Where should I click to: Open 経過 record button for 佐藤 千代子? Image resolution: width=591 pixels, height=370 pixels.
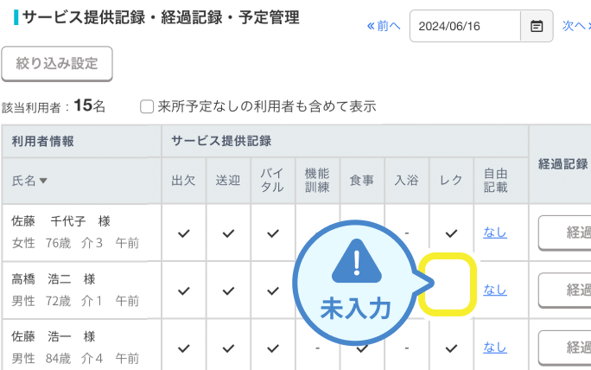click(564, 233)
